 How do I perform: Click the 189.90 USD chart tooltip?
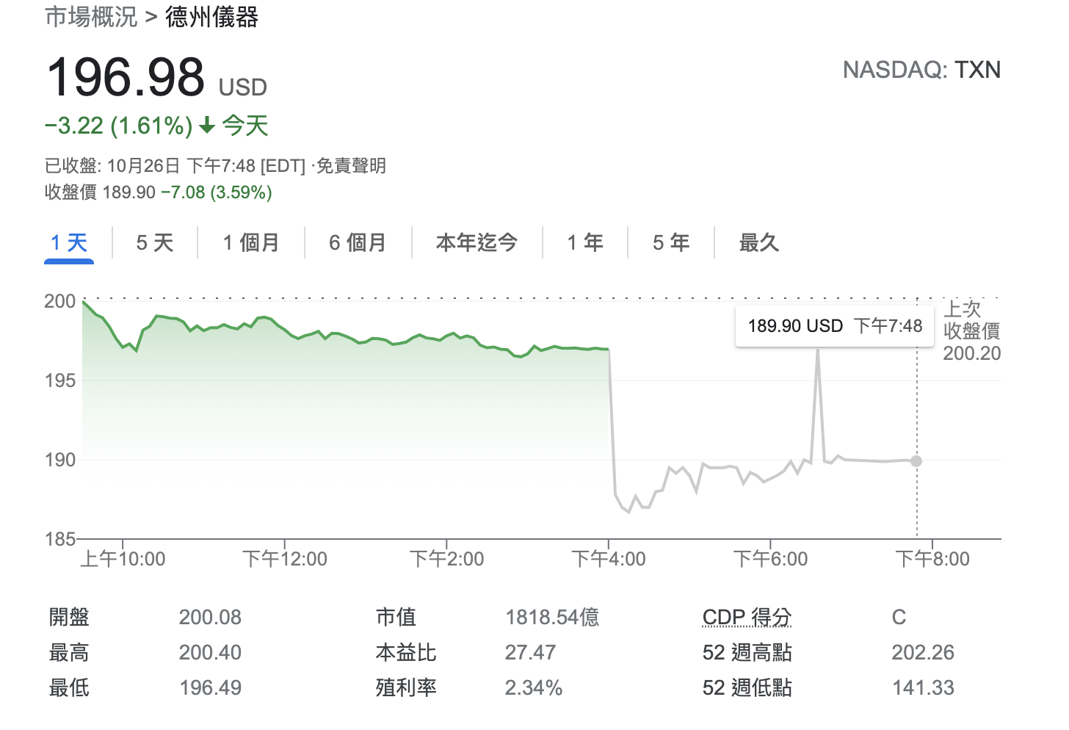point(835,326)
